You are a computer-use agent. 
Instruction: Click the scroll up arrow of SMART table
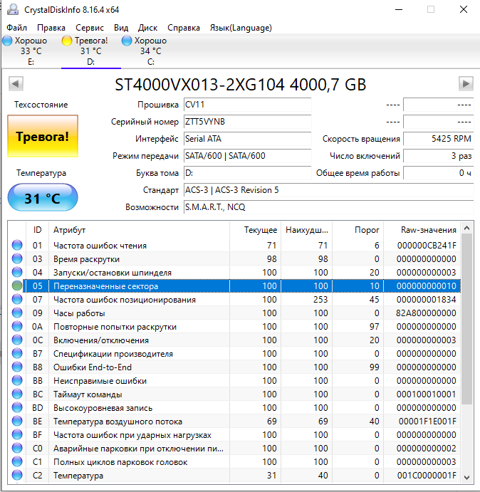(x=466, y=228)
